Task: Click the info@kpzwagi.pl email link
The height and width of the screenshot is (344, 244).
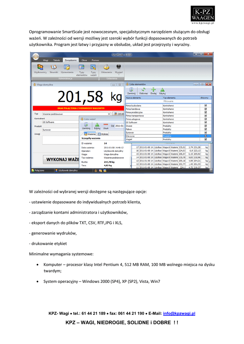Action: (179, 313)
